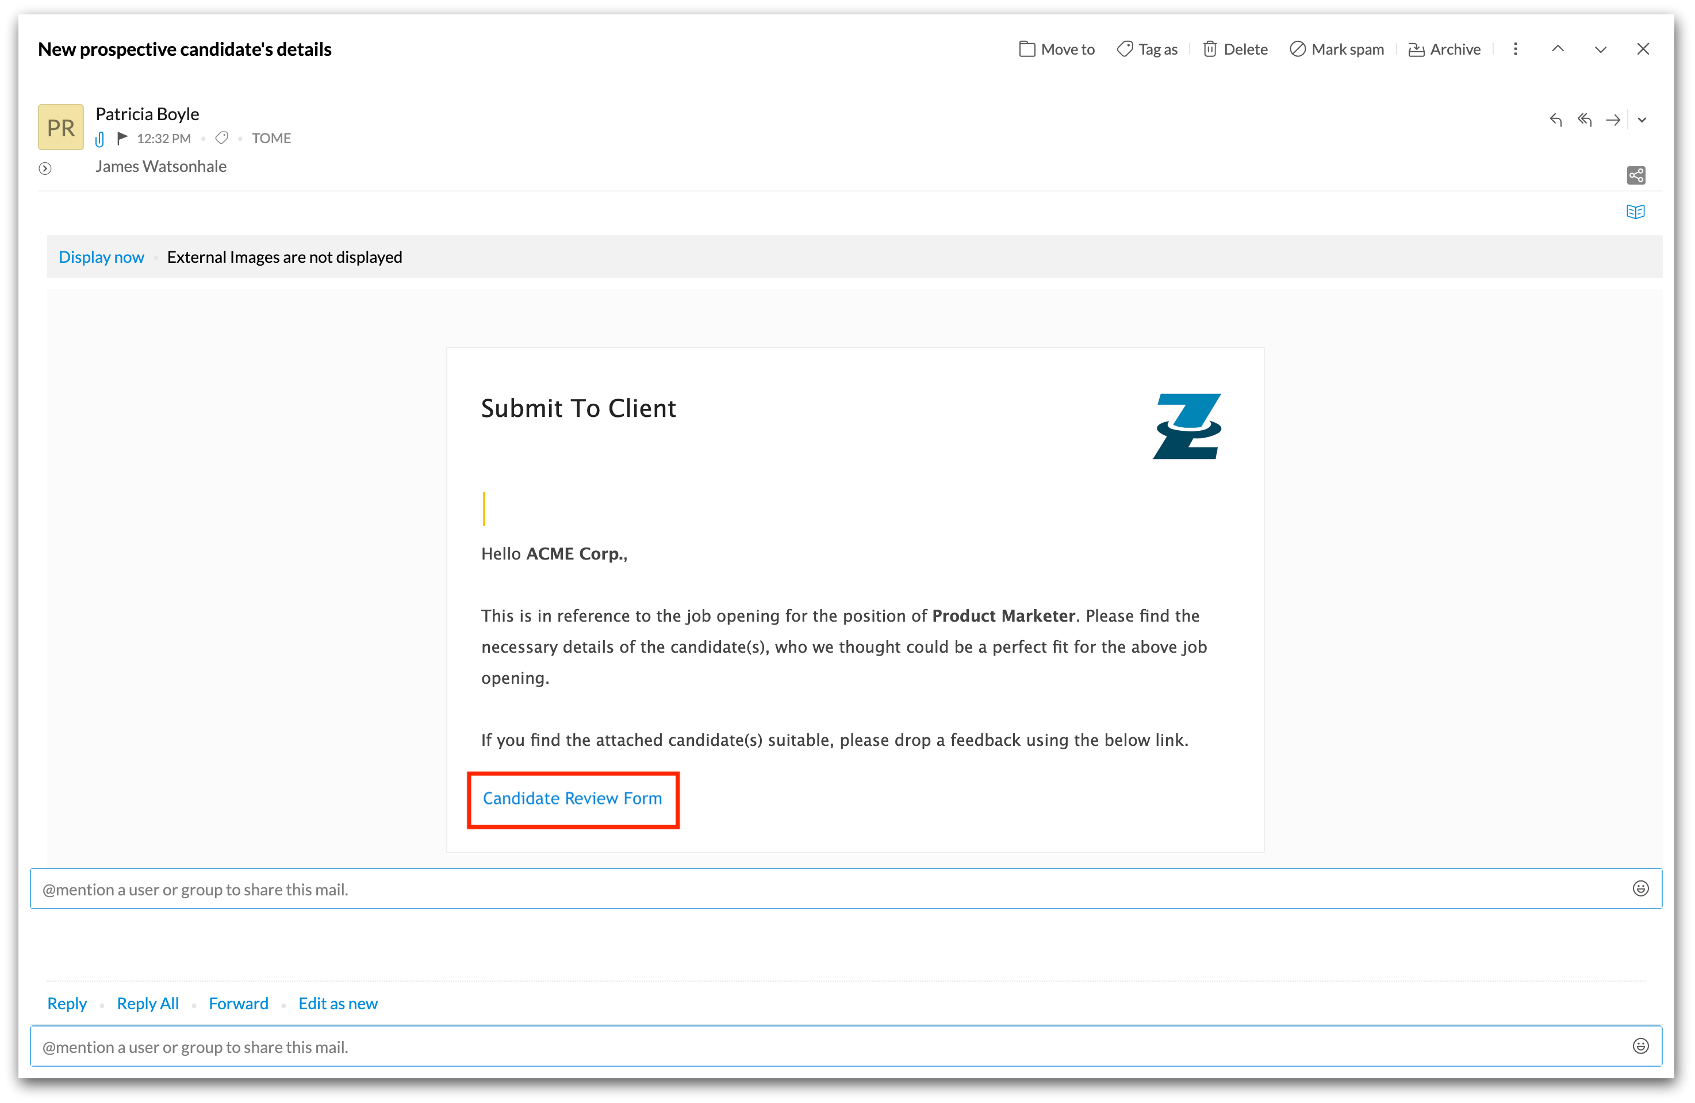Expand recipient details arrow near James Watsonhale
1695x1103 pixels.
pyautogui.click(x=45, y=169)
